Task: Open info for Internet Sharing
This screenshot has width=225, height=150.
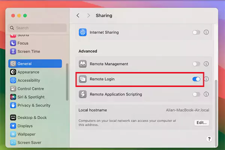Action: (x=206, y=32)
